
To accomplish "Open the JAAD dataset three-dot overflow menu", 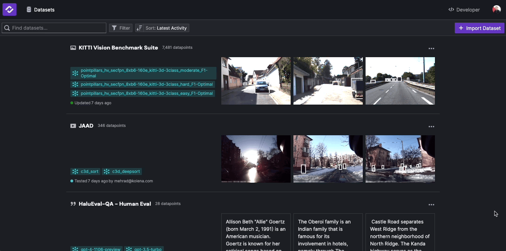I will click(431, 127).
